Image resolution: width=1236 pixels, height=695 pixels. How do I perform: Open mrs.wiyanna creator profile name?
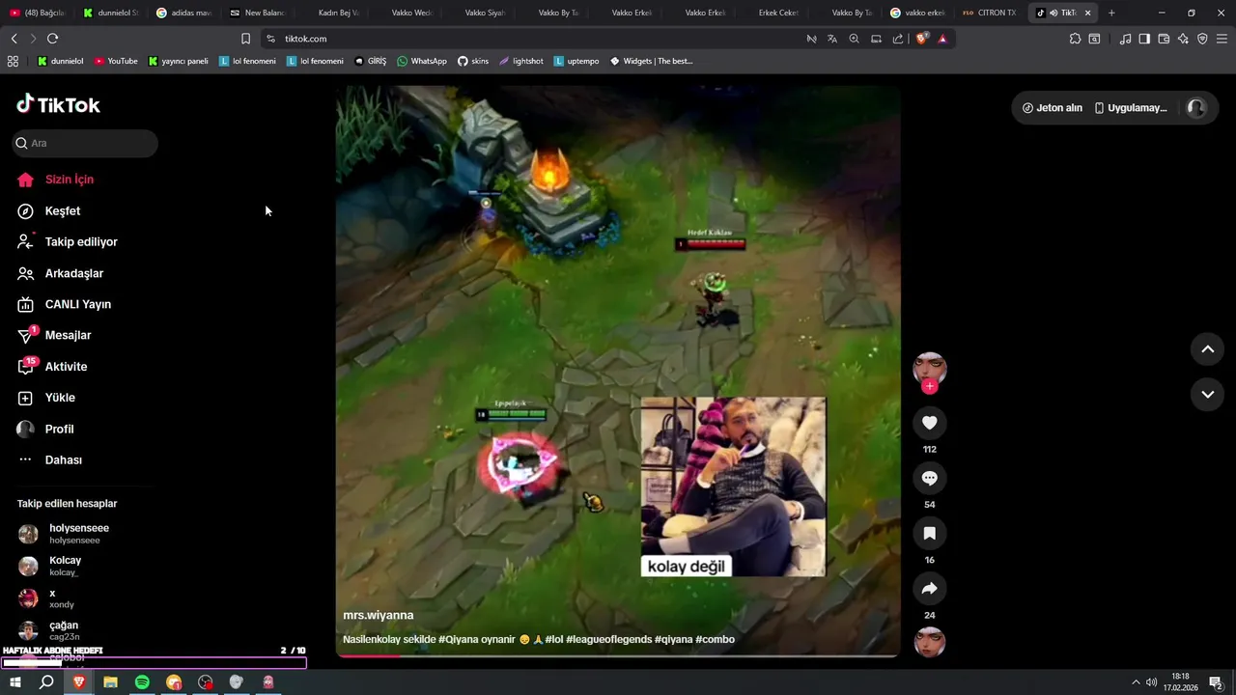[x=378, y=615]
